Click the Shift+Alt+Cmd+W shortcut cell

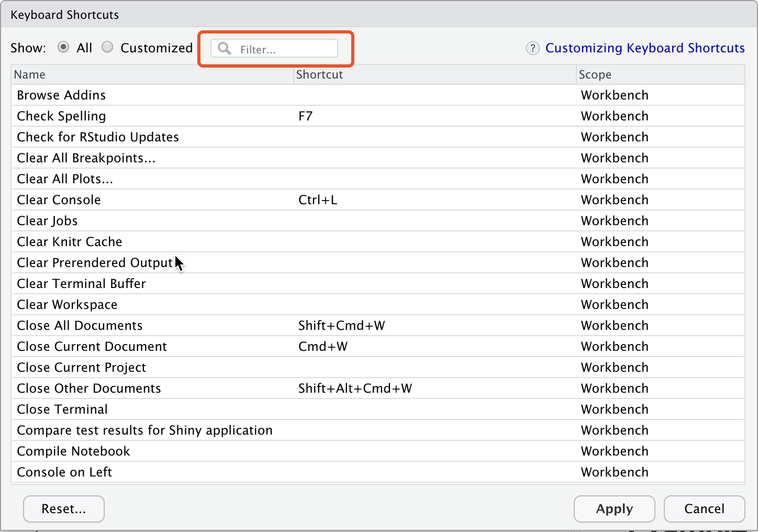pyautogui.click(x=355, y=389)
